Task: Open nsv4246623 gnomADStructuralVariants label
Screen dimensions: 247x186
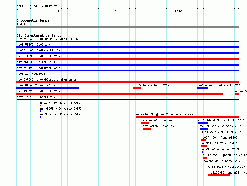Action: (x=167, y=114)
